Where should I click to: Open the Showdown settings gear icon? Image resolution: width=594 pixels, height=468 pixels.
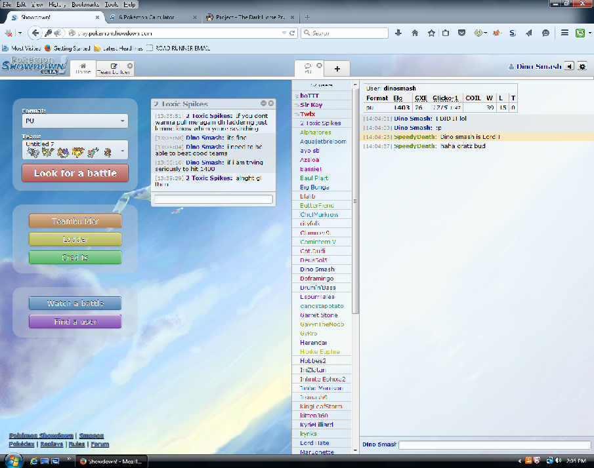582,67
